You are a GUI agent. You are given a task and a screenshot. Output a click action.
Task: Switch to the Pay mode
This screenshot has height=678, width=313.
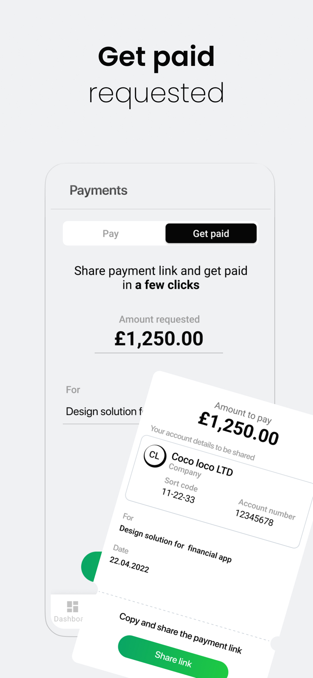[x=111, y=233]
